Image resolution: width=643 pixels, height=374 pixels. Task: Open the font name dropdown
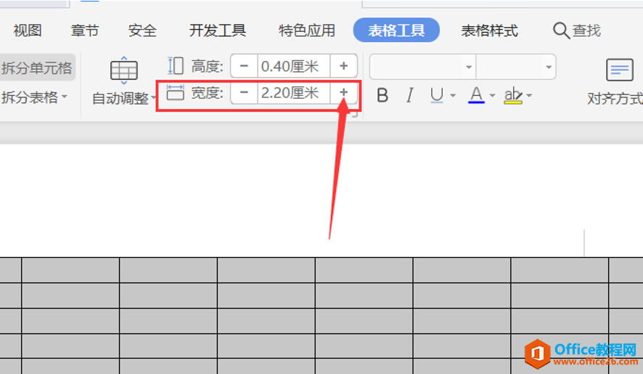point(469,67)
